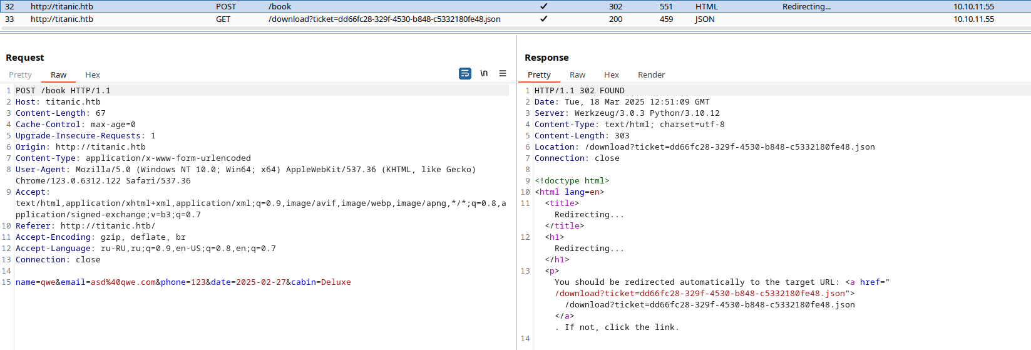Click the Response panel heading
The width and height of the screenshot is (1031, 350).
click(x=546, y=58)
